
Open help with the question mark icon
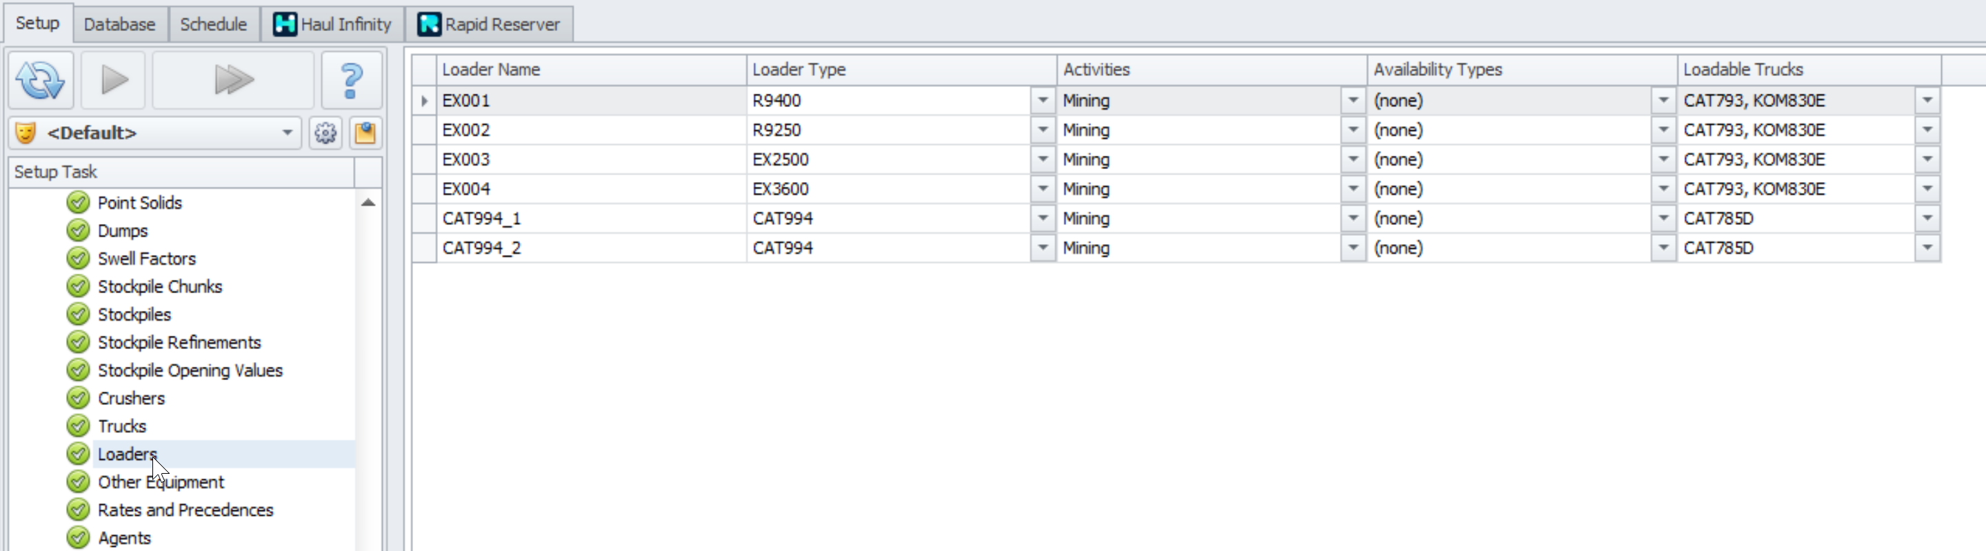click(x=351, y=80)
